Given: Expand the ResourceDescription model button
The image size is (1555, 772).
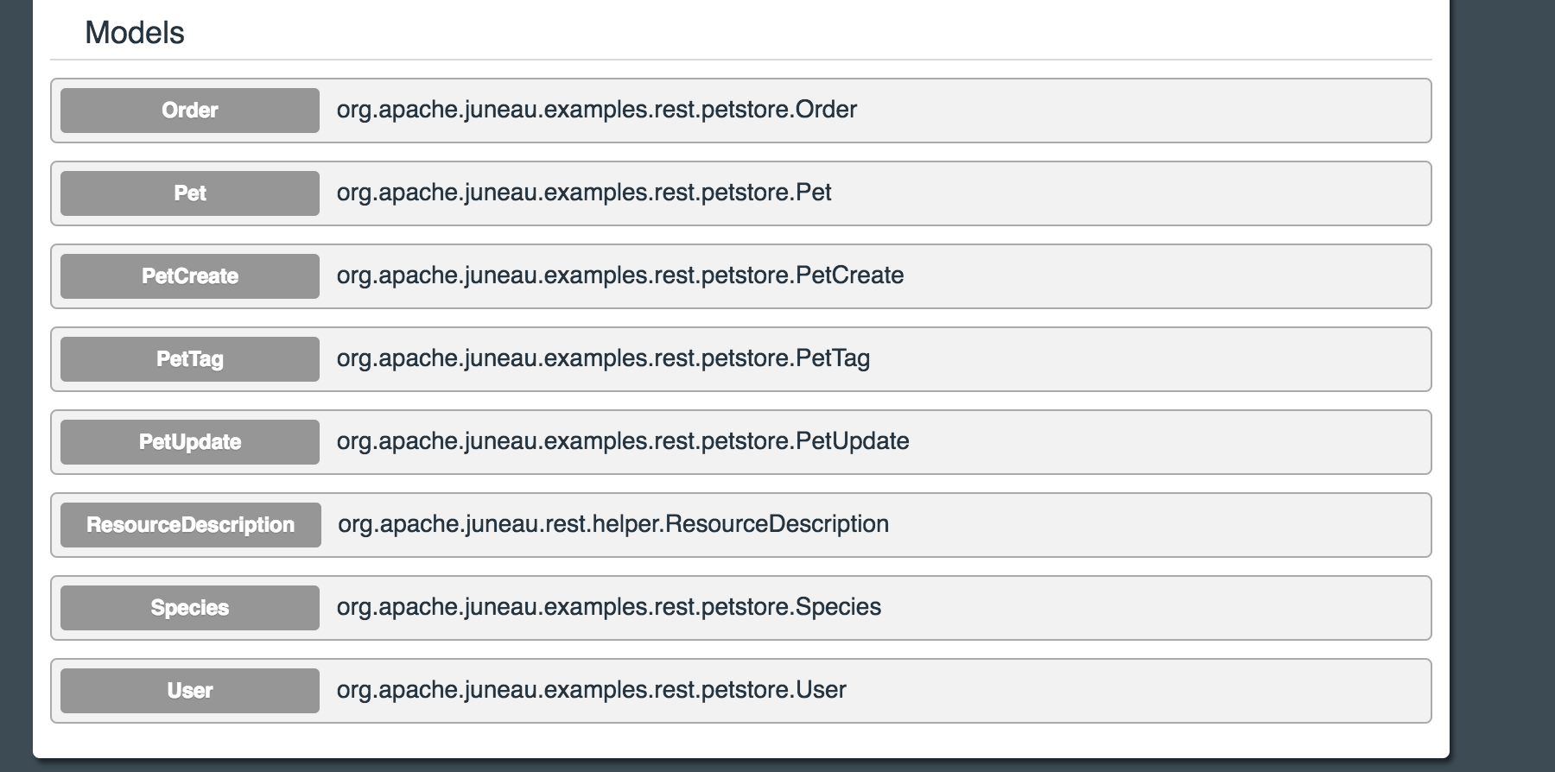Looking at the screenshot, I should [190, 525].
